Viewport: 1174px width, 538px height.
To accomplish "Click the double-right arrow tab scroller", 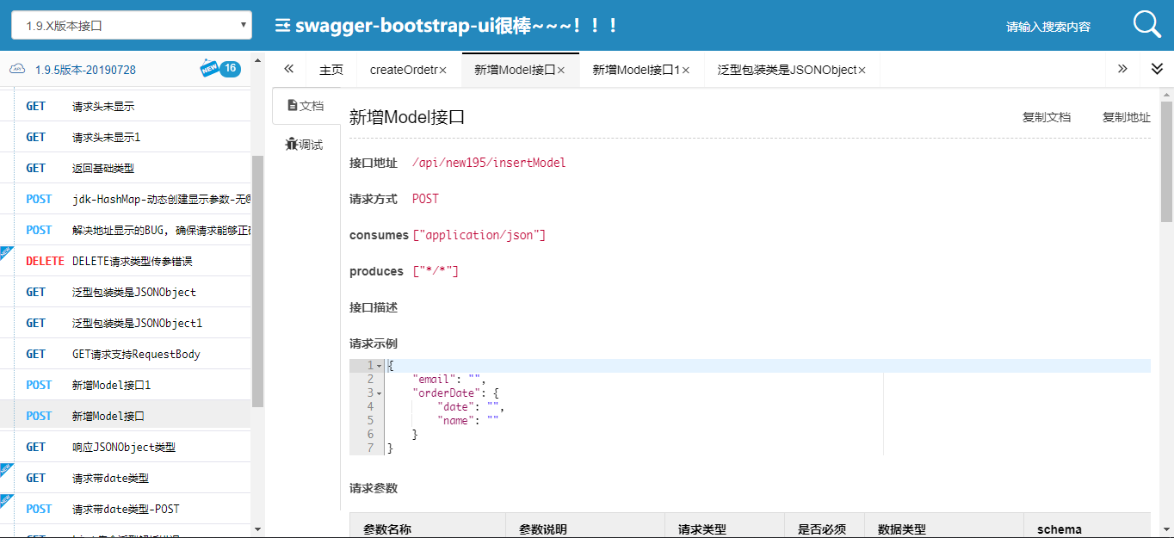I will pyautogui.click(x=1122, y=69).
